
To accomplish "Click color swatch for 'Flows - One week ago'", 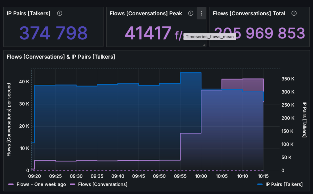I will (11, 184).
